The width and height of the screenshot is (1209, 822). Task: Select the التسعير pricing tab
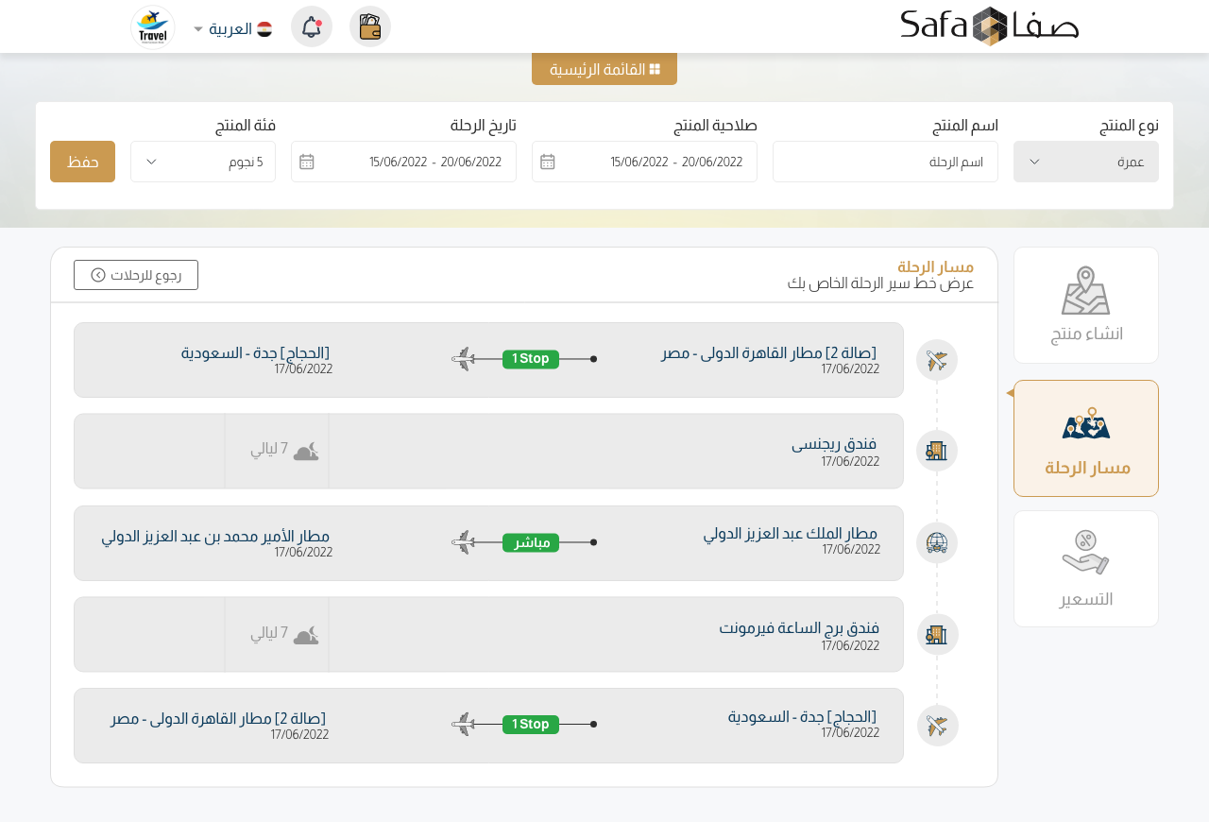point(1085,569)
